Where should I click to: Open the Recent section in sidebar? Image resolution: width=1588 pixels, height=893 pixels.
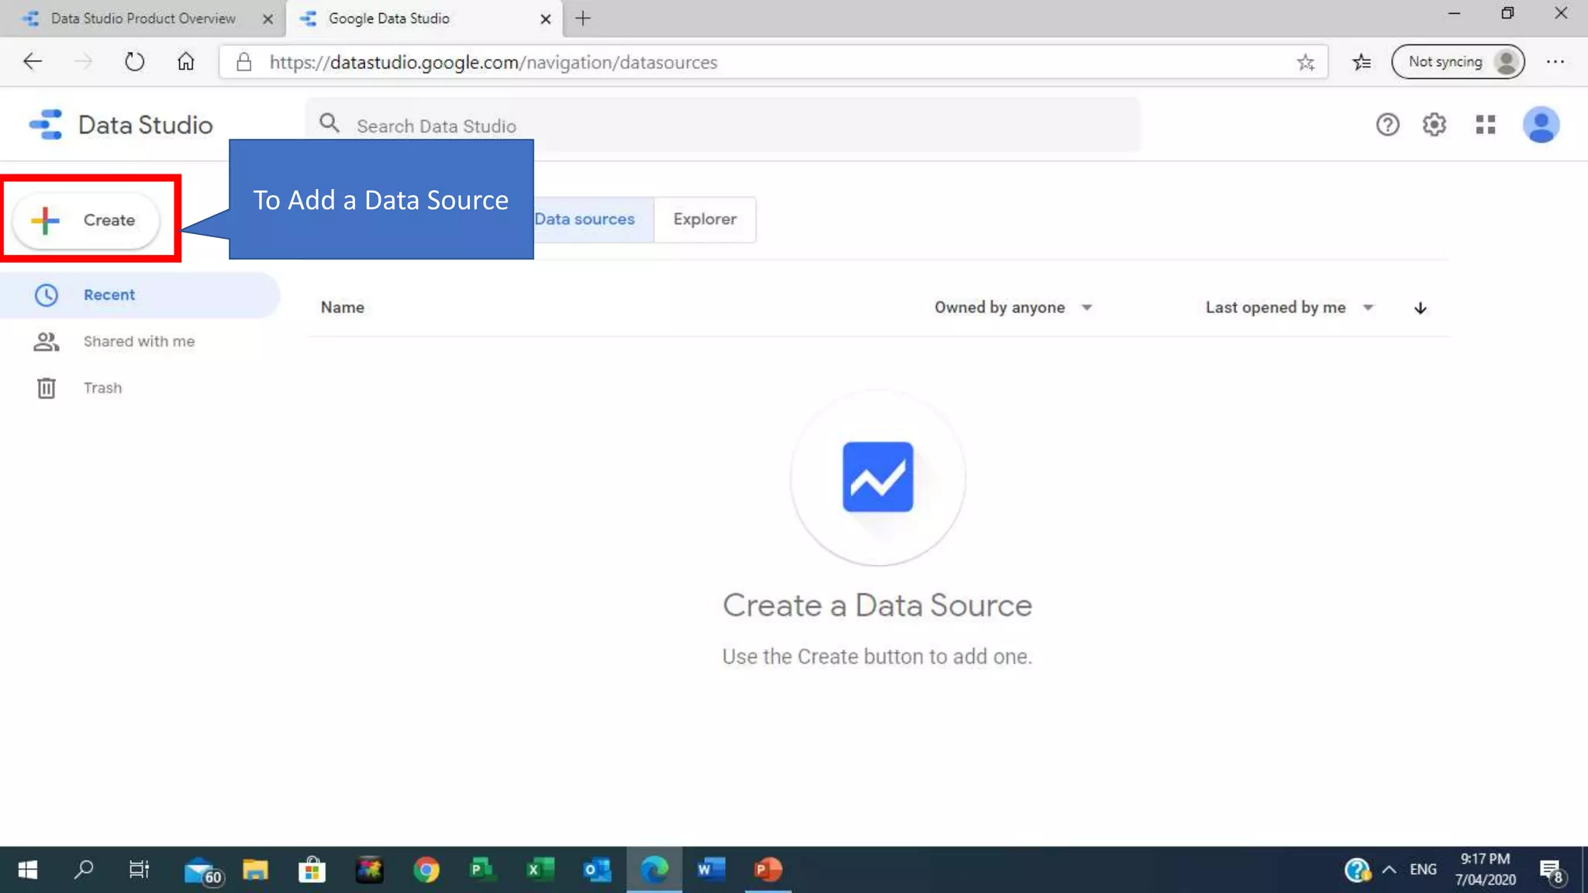pyautogui.click(x=140, y=295)
